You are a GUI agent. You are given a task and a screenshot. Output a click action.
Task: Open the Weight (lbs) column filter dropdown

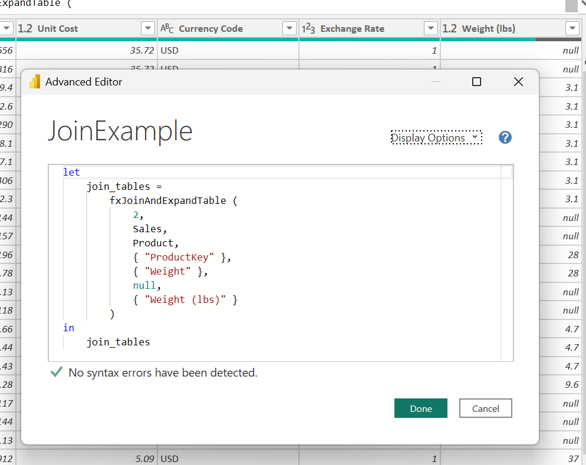572,28
